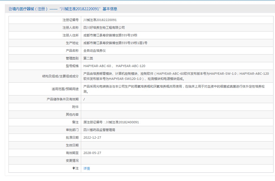Select the registration number value 川械注准20182220091
Image resolution: width=275 pixels, height=181 pixels.
100,20
